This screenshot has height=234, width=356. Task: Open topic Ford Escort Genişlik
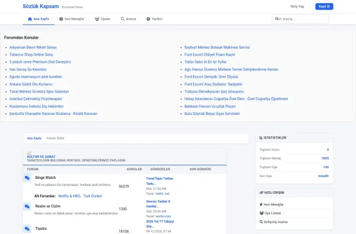click(211, 76)
